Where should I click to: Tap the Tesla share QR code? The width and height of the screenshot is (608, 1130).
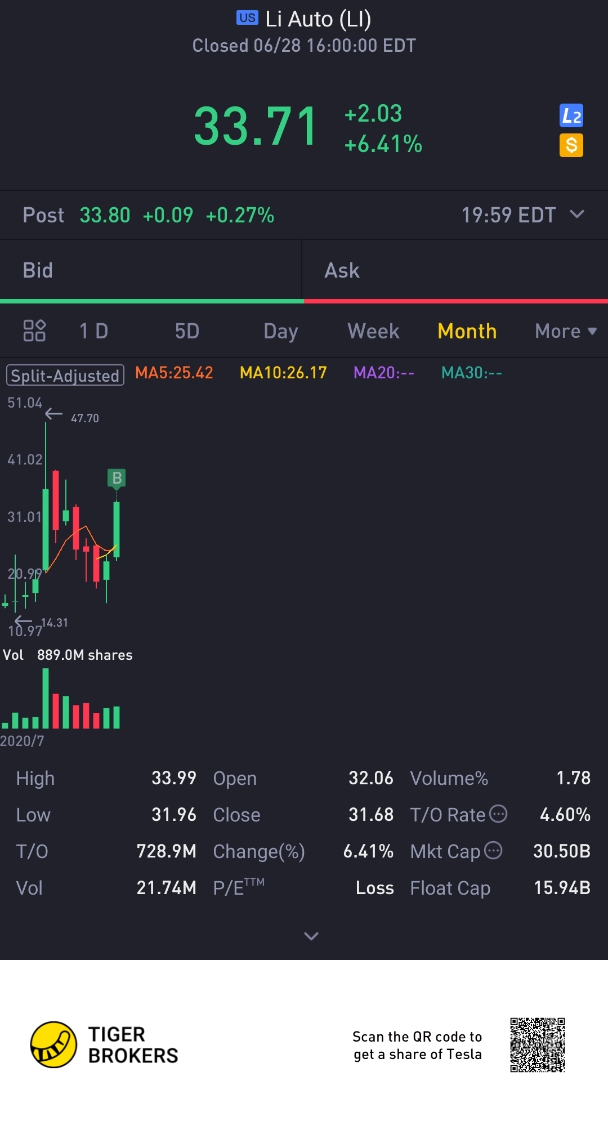tap(538, 1045)
